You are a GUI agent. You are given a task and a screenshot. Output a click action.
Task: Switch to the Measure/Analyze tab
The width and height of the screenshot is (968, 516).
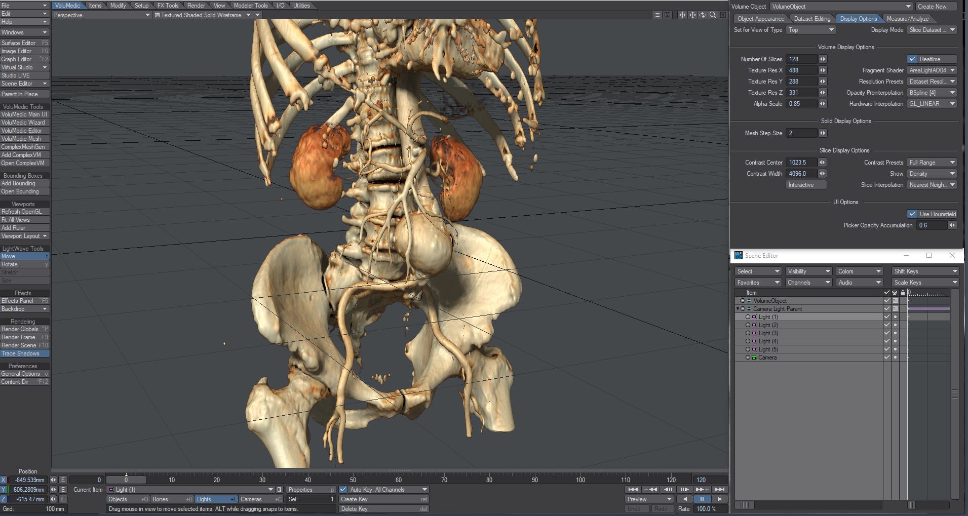[907, 19]
